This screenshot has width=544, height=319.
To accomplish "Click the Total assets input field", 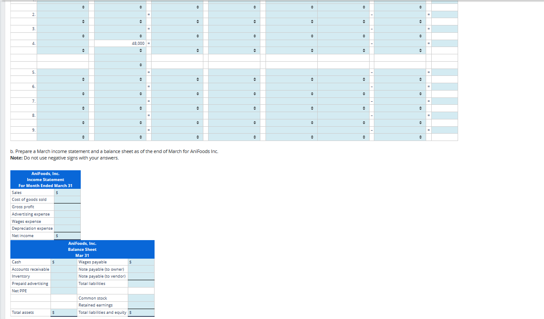I will (63, 313).
